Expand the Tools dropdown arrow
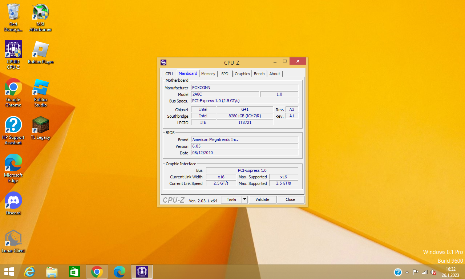The height and width of the screenshot is (279, 465). tap(245, 199)
